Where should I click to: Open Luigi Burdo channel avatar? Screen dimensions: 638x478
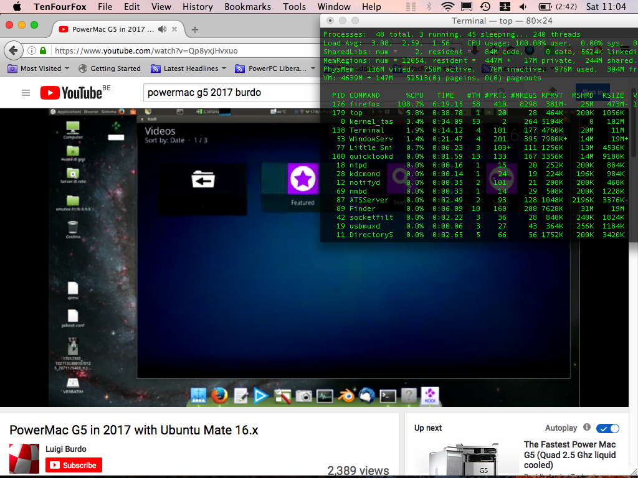click(24, 459)
